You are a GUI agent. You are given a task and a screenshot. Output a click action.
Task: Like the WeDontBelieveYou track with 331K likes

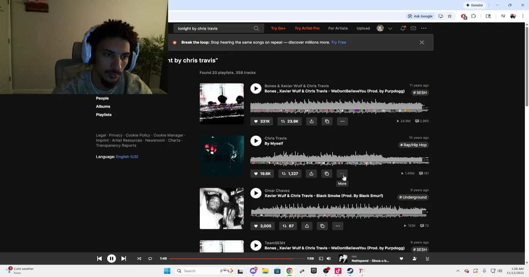click(x=262, y=121)
